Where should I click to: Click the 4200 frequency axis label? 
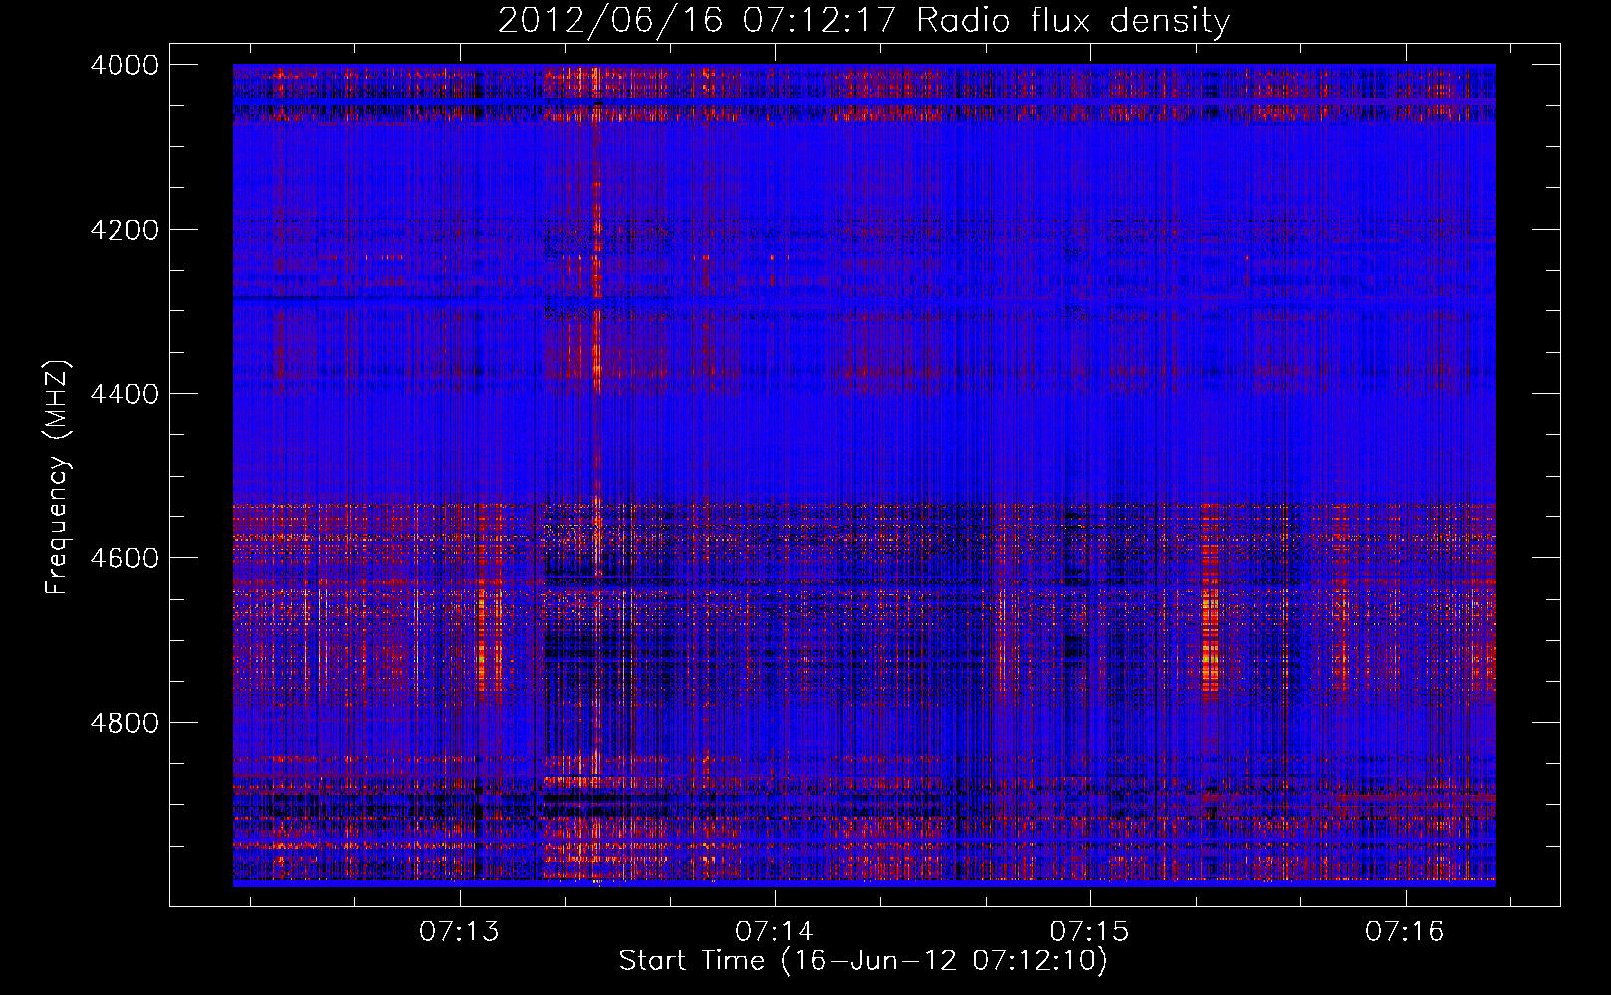click(x=124, y=230)
